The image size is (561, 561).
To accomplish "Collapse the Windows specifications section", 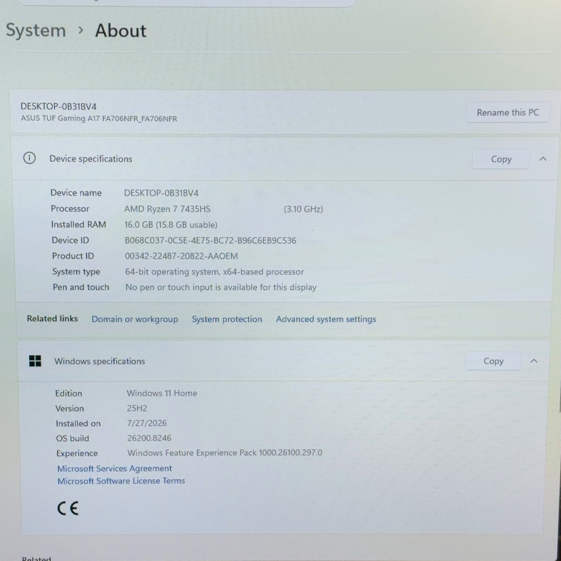I will (x=534, y=361).
